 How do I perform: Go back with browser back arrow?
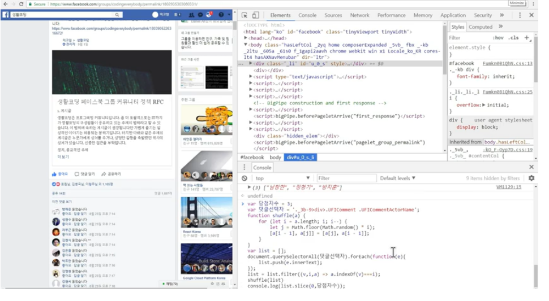coord(6,4)
